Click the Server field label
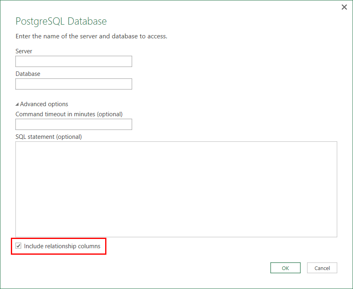This screenshot has width=353, height=289. click(24, 51)
